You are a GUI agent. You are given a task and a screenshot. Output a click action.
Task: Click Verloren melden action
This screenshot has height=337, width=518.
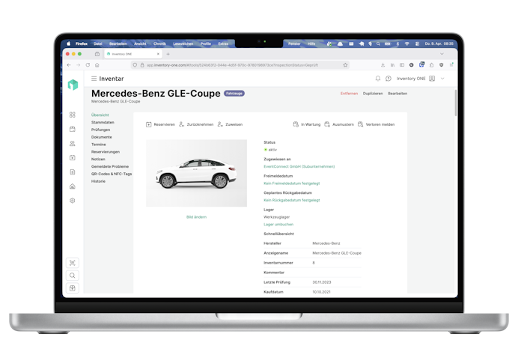377,124
